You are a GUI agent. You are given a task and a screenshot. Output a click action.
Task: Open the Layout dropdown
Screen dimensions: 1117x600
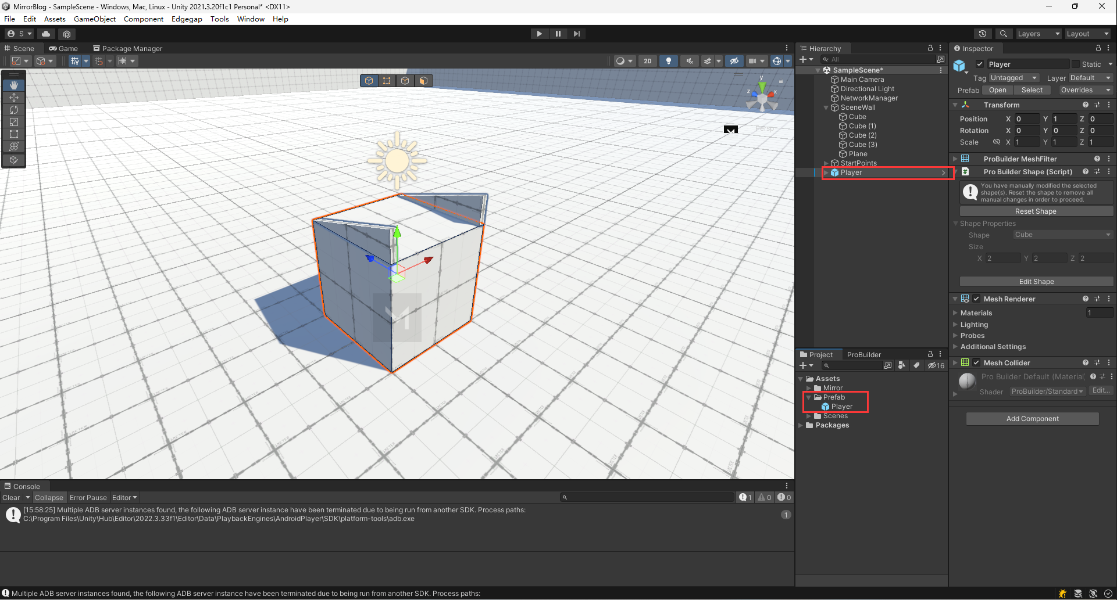1087,34
